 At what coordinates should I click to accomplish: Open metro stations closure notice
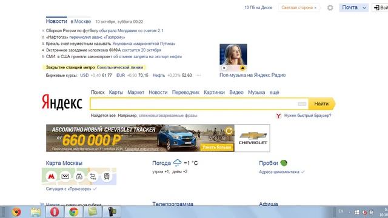[x=95, y=67]
